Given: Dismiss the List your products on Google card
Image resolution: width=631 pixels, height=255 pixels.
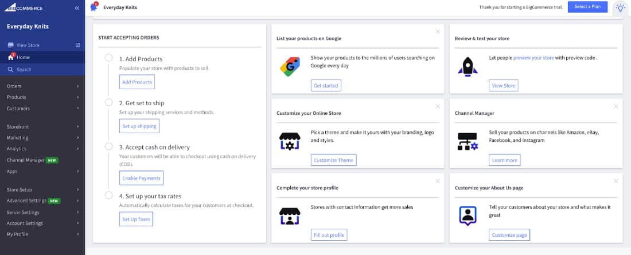Looking at the screenshot, I should pyautogui.click(x=438, y=31).
